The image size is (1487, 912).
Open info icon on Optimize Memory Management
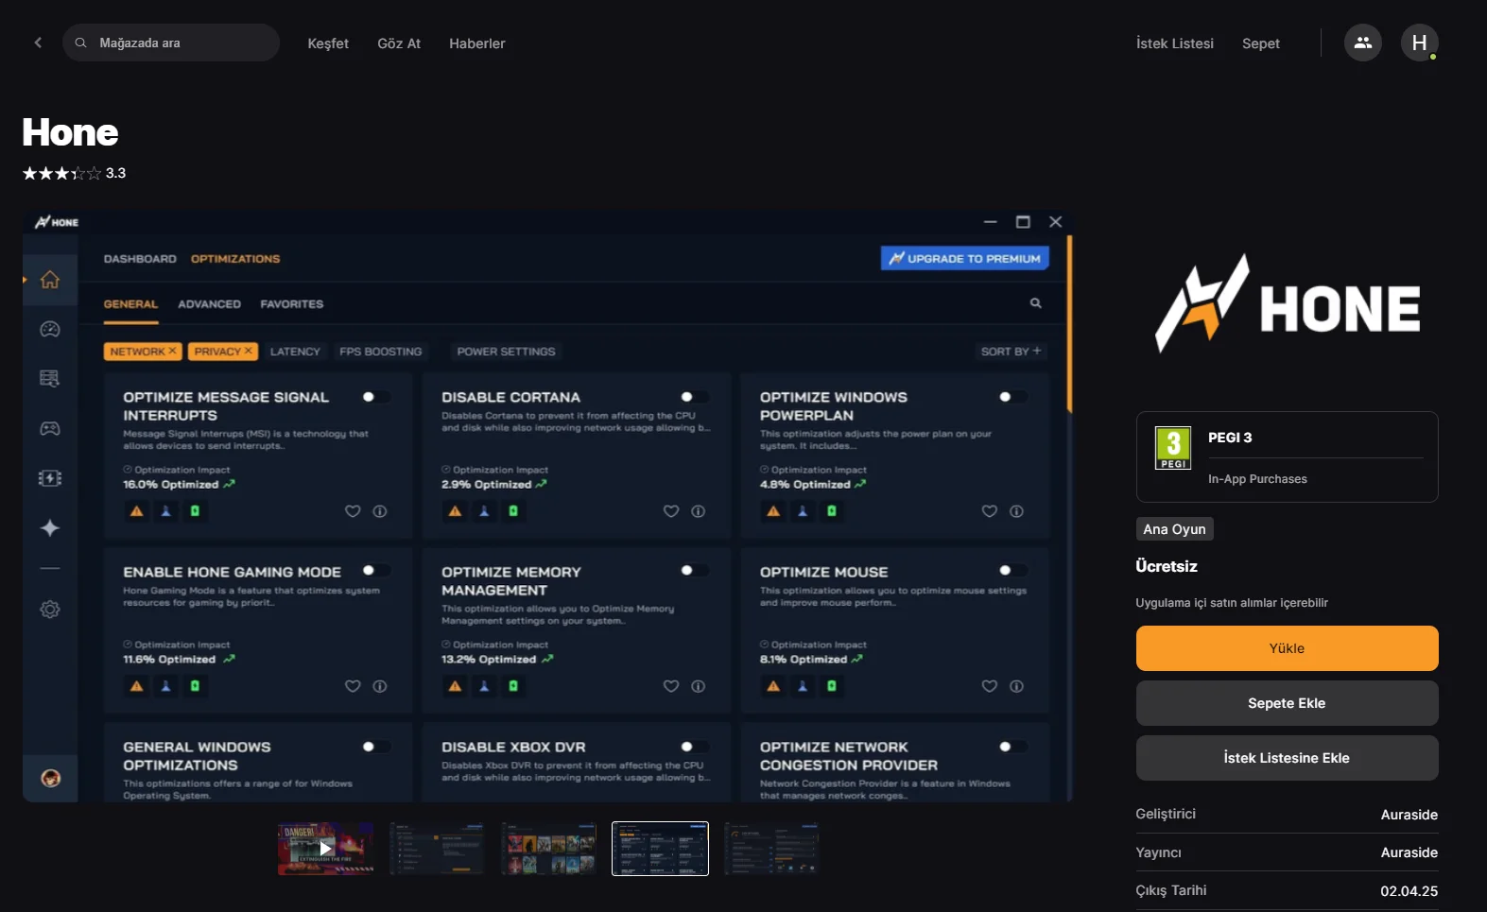pyautogui.click(x=699, y=686)
